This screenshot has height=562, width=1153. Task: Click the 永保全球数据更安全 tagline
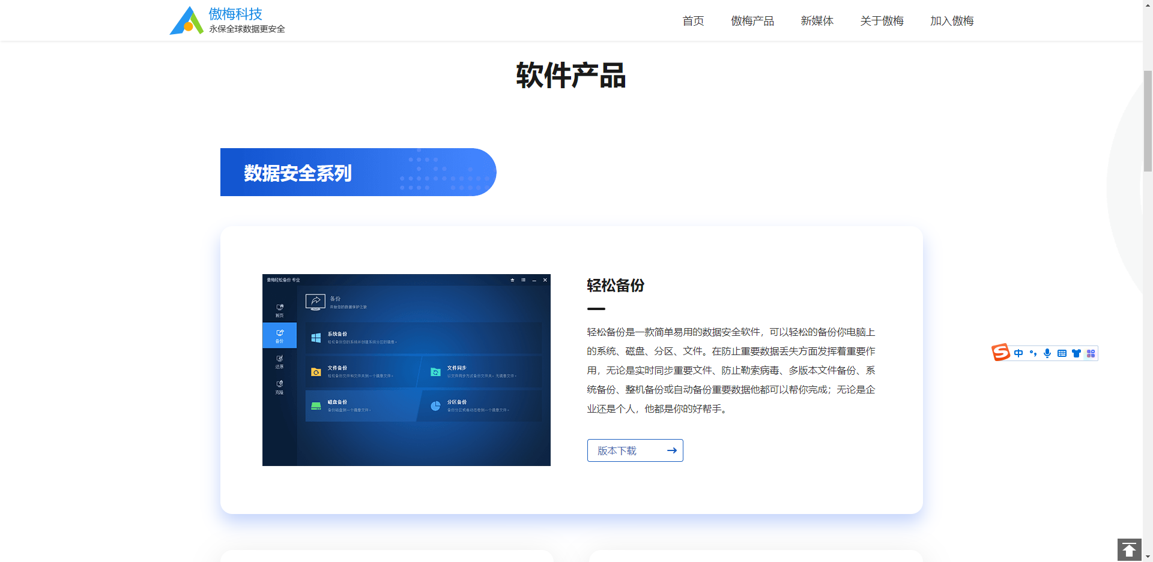(247, 29)
